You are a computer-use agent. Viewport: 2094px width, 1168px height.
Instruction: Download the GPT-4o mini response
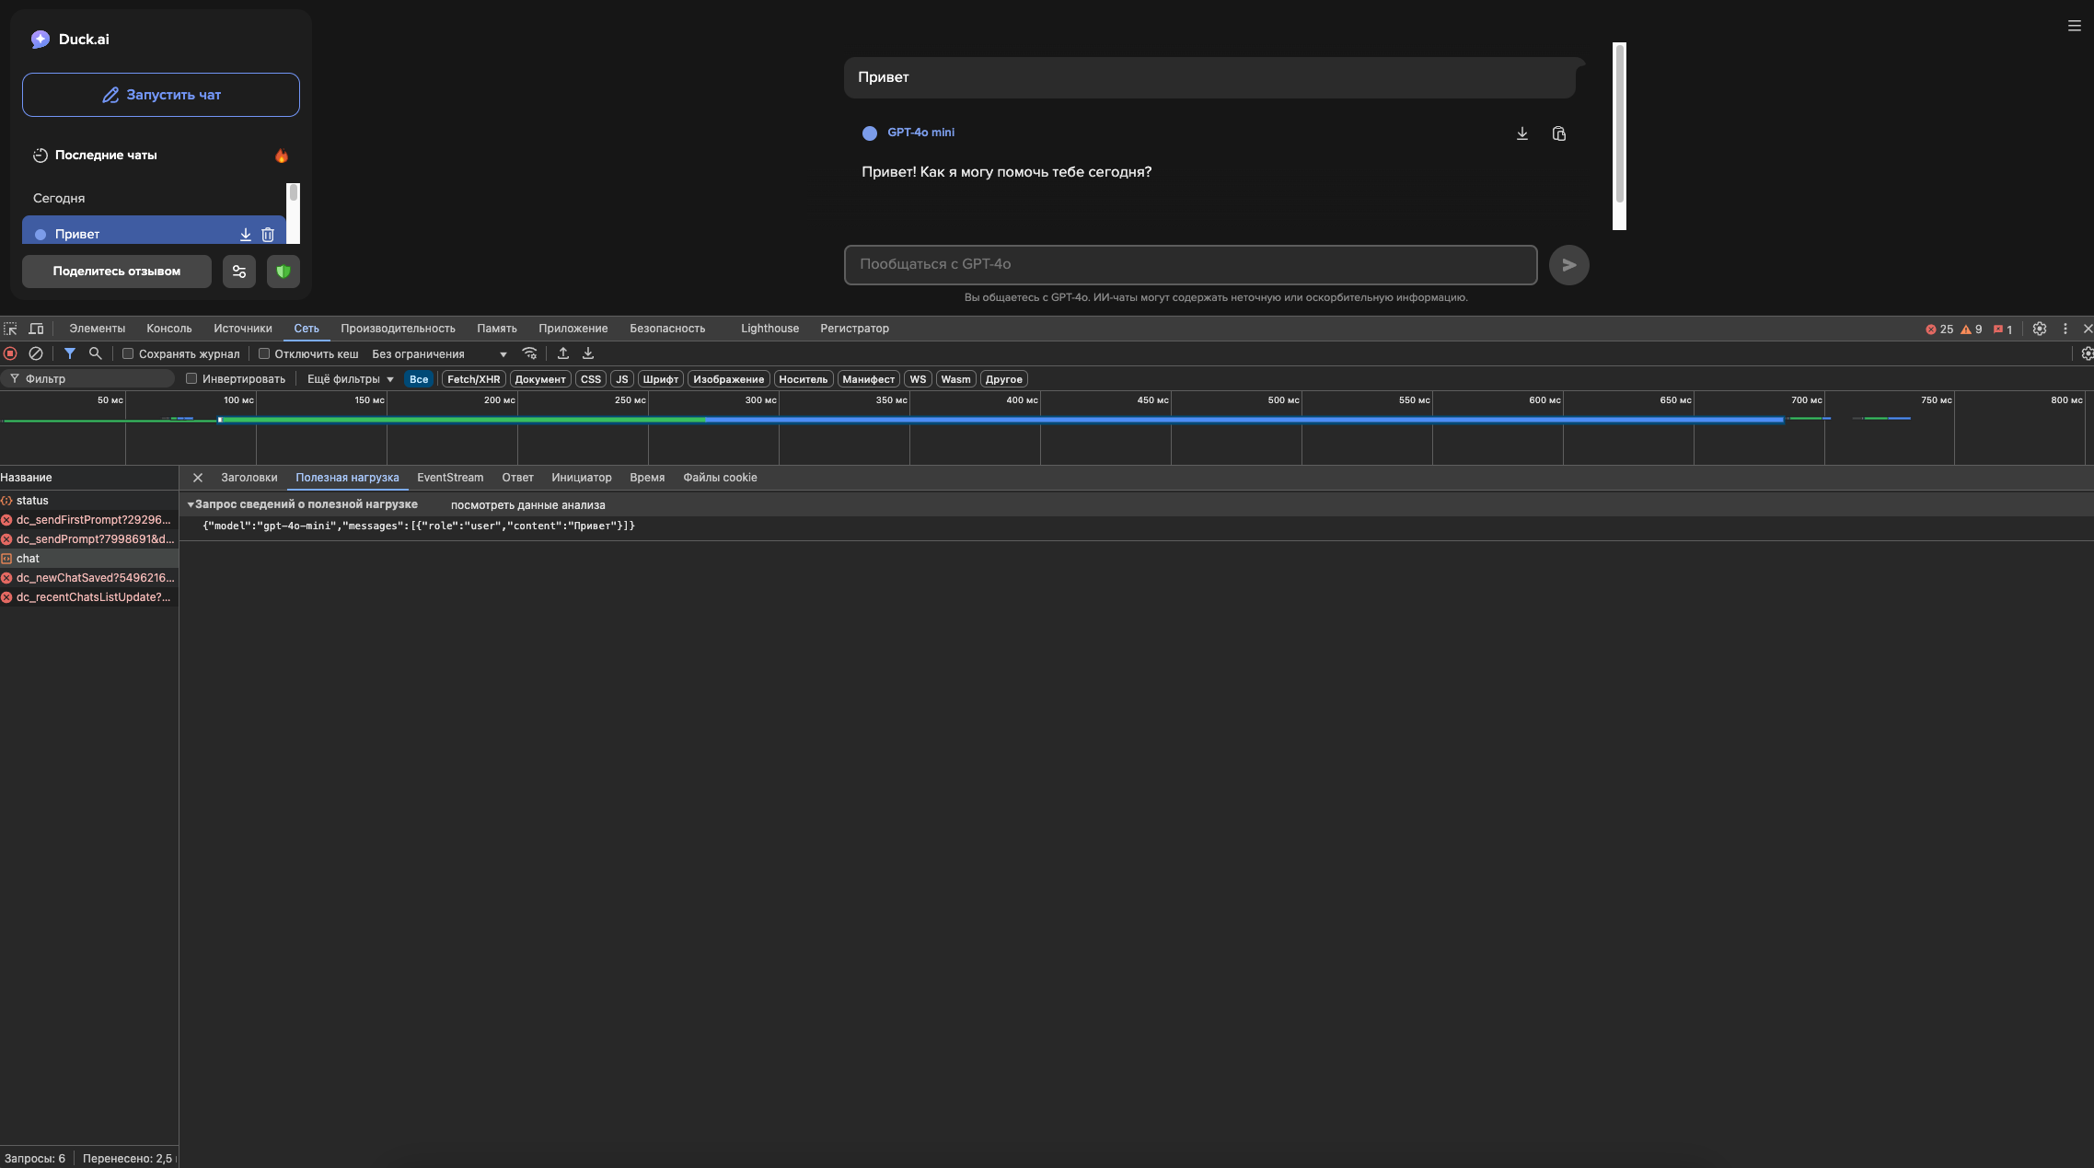pyautogui.click(x=1522, y=133)
